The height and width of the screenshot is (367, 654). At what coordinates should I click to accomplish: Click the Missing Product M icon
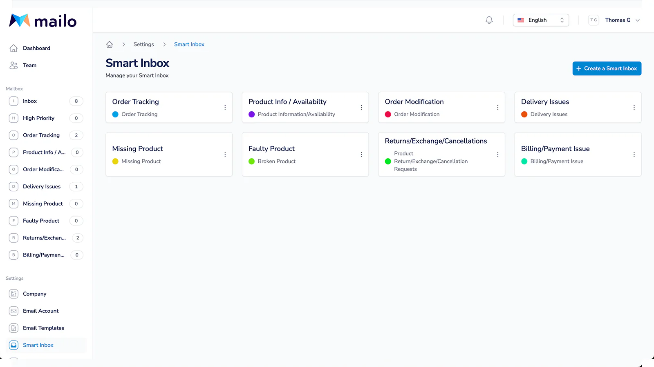click(x=13, y=204)
